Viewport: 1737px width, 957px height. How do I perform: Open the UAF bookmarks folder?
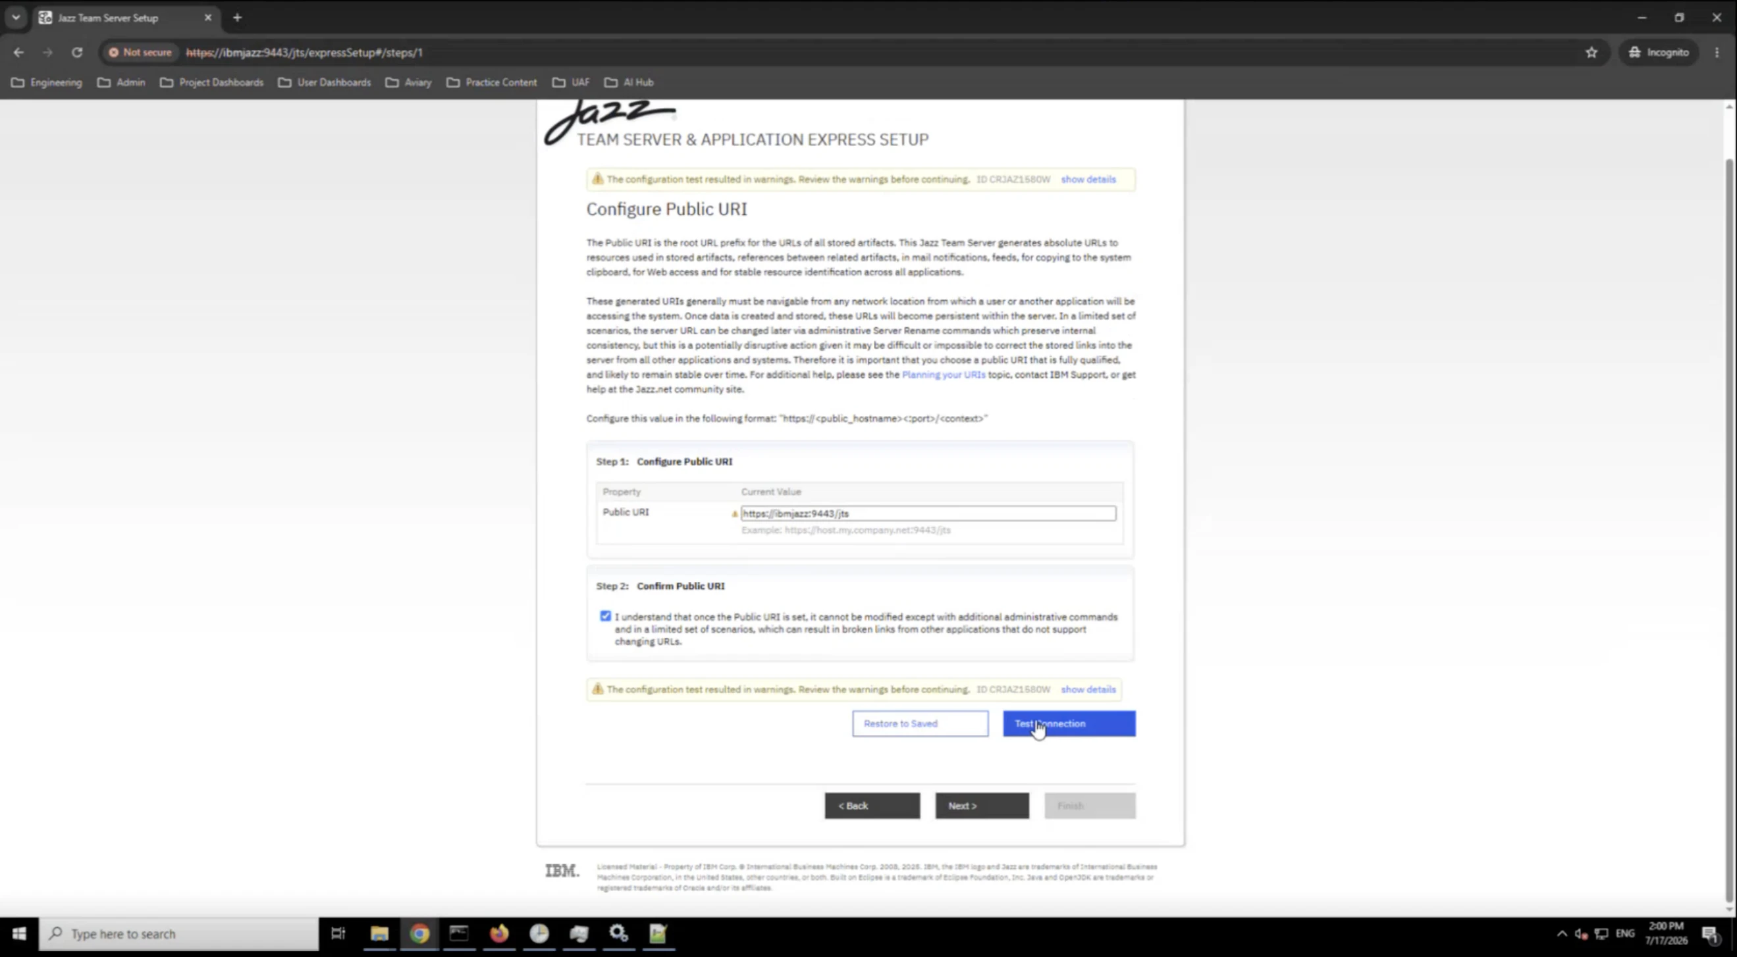click(x=571, y=82)
